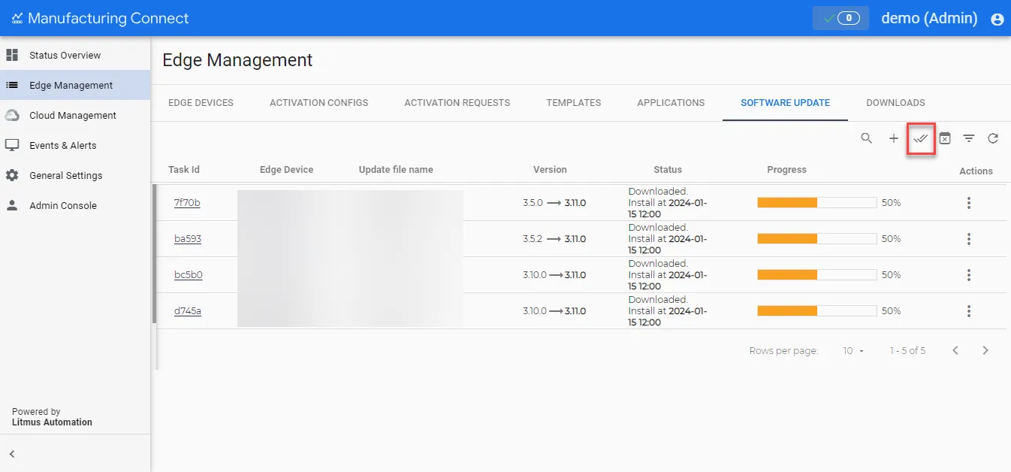Open task link d745a
The height and width of the screenshot is (472, 1011).
click(x=188, y=311)
